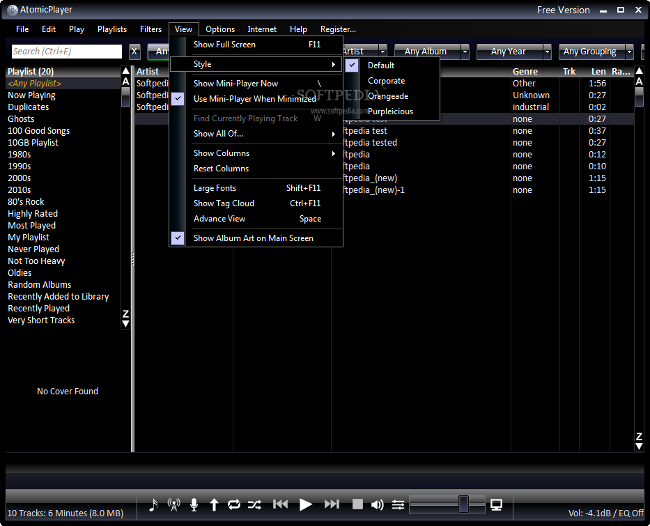650x526 pixels.
Task: Click Reset Columns in View menu
Action: pyautogui.click(x=256, y=169)
